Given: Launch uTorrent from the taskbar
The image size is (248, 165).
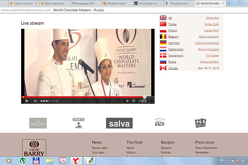Looking at the screenshot, I should (x=23, y=161).
